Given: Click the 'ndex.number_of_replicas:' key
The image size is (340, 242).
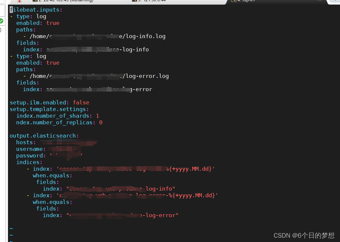Looking at the screenshot, I should (x=56, y=123).
